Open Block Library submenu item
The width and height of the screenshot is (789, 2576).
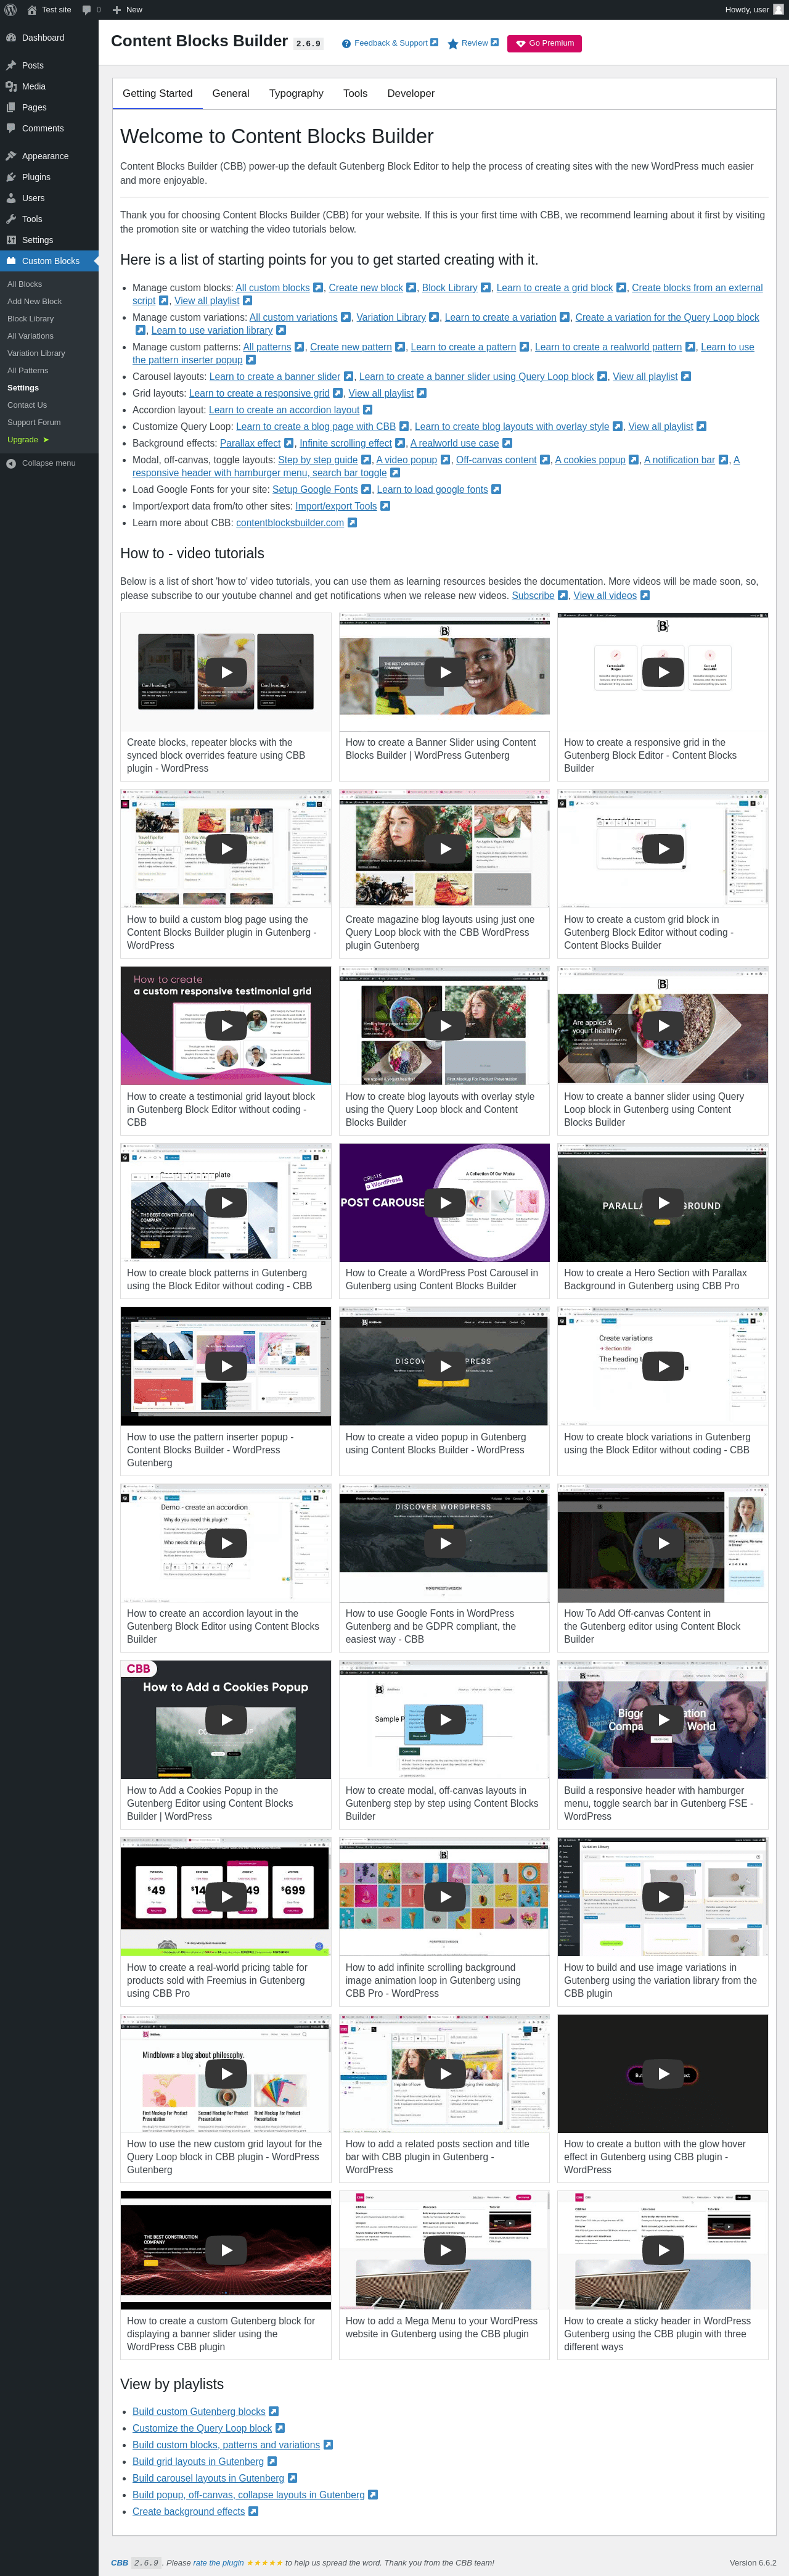[x=31, y=319]
